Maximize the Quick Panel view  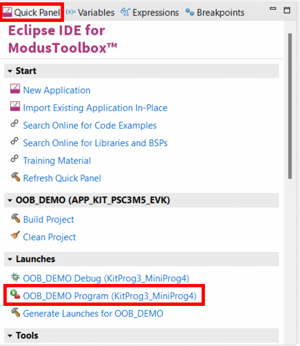(x=287, y=10)
